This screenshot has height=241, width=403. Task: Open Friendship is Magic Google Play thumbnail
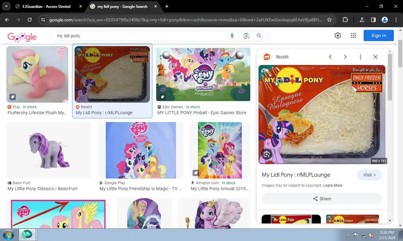[x=141, y=150]
